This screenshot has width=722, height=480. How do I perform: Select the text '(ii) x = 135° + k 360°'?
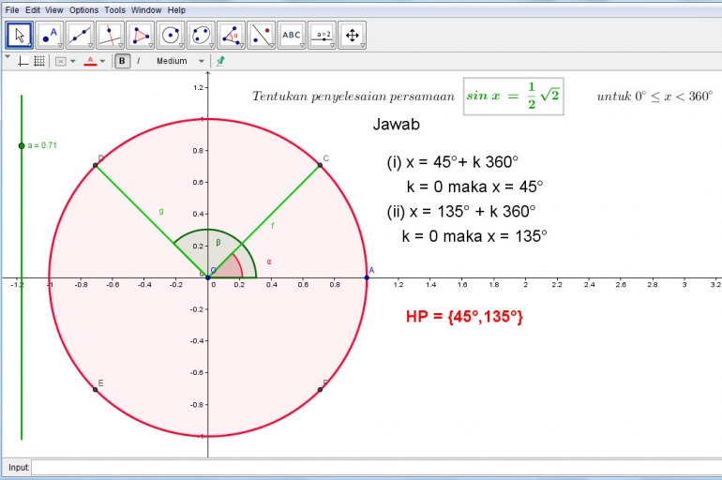461,211
